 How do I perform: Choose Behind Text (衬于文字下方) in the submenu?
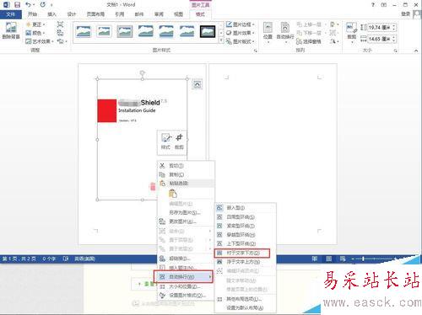click(x=242, y=253)
